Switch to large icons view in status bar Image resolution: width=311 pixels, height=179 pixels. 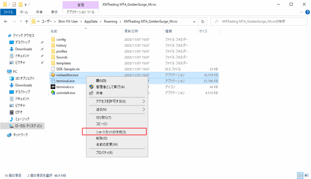(306, 175)
